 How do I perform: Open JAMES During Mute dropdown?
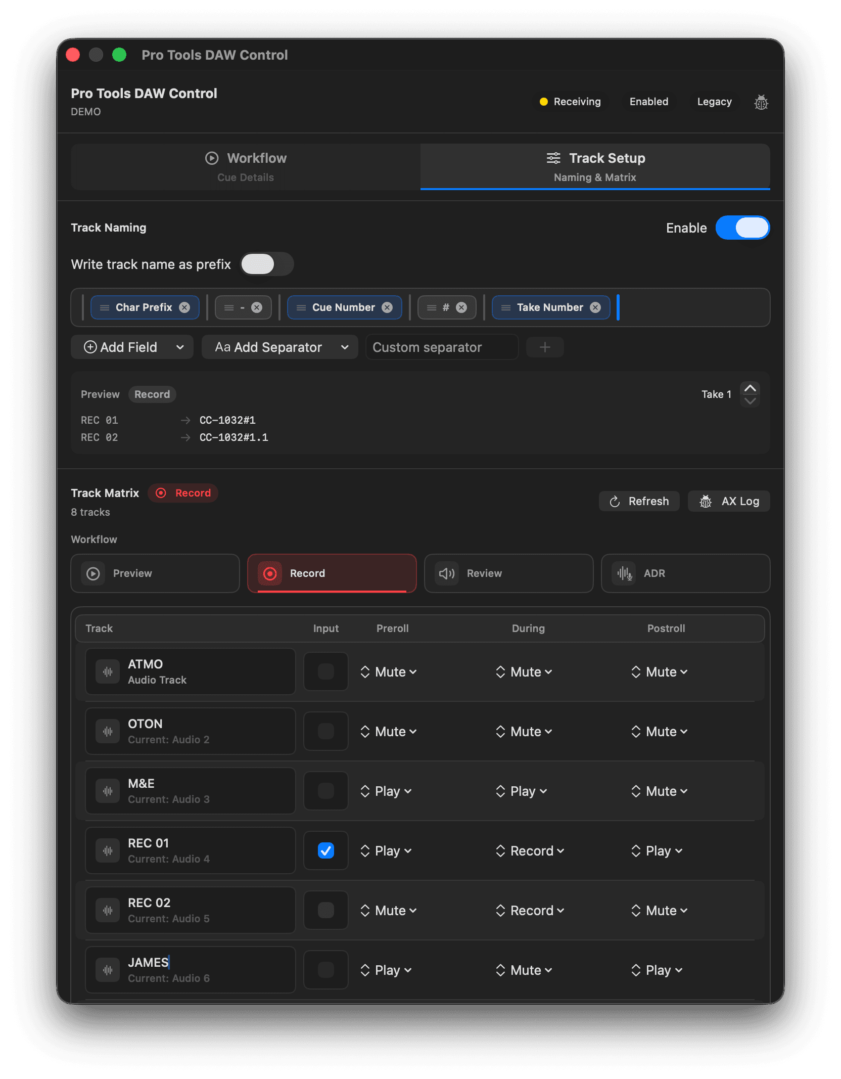click(x=524, y=970)
